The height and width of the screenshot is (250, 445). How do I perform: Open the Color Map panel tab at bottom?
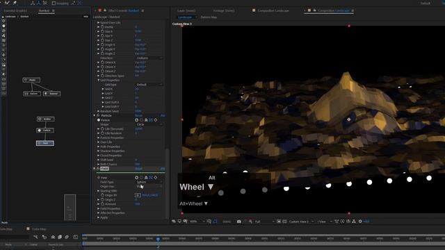pos(39,229)
